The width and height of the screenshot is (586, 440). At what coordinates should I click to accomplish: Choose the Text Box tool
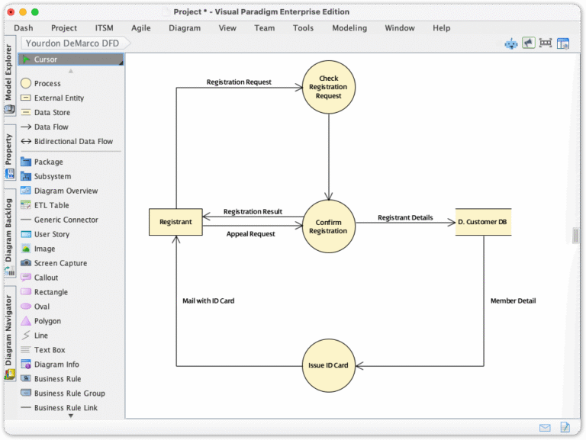[71, 350]
